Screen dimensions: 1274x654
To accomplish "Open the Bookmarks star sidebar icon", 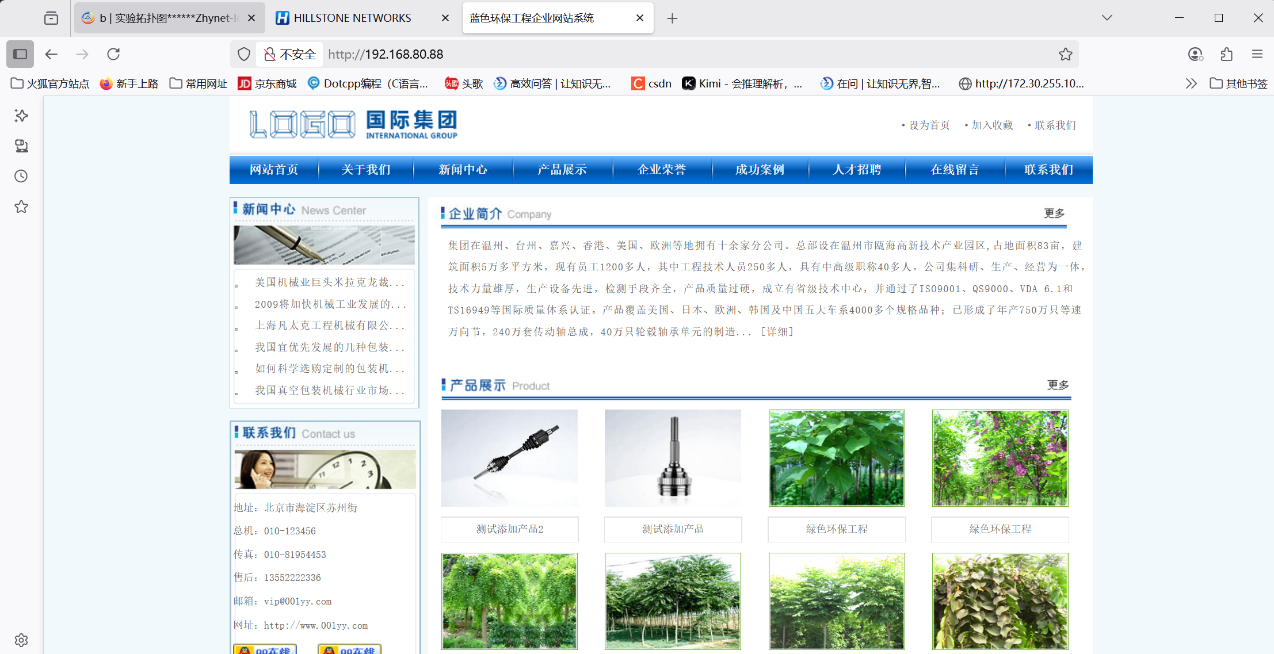I will click(x=21, y=206).
